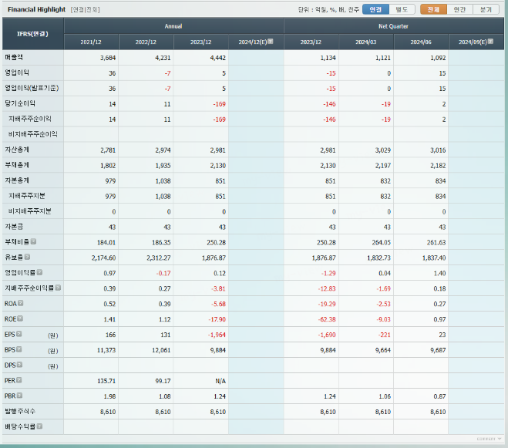Click the 자본금 row label
Image resolution: width=508 pixels, height=448 pixels.
pyautogui.click(x=14, y=226)
